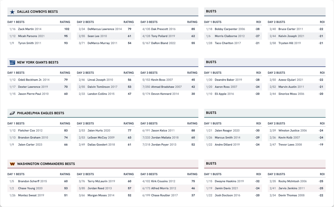Click the New York Giants logo

click(12, 62)
